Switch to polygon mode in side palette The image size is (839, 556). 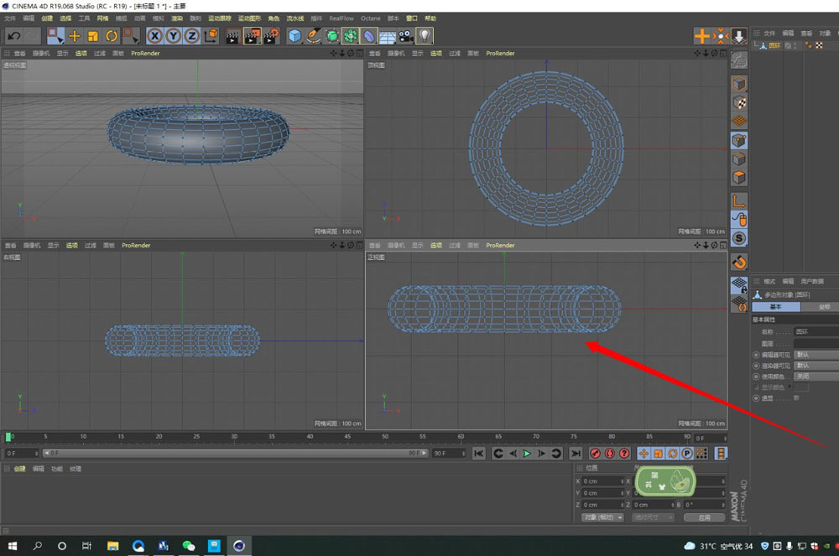click(739, 178)
